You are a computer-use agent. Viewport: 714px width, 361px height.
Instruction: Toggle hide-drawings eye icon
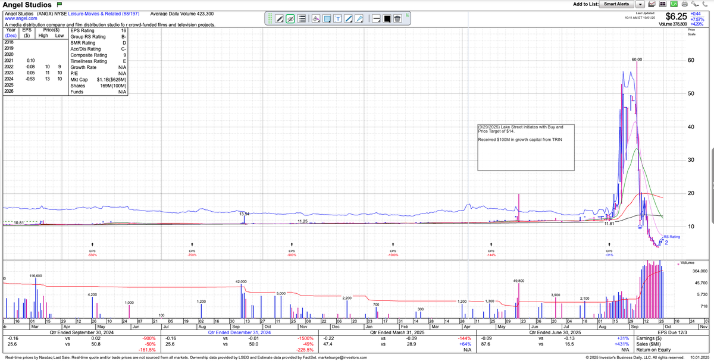coord(290,18)
